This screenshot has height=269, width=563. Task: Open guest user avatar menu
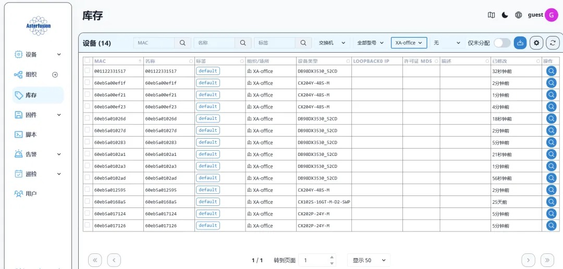tap(551, 15)
